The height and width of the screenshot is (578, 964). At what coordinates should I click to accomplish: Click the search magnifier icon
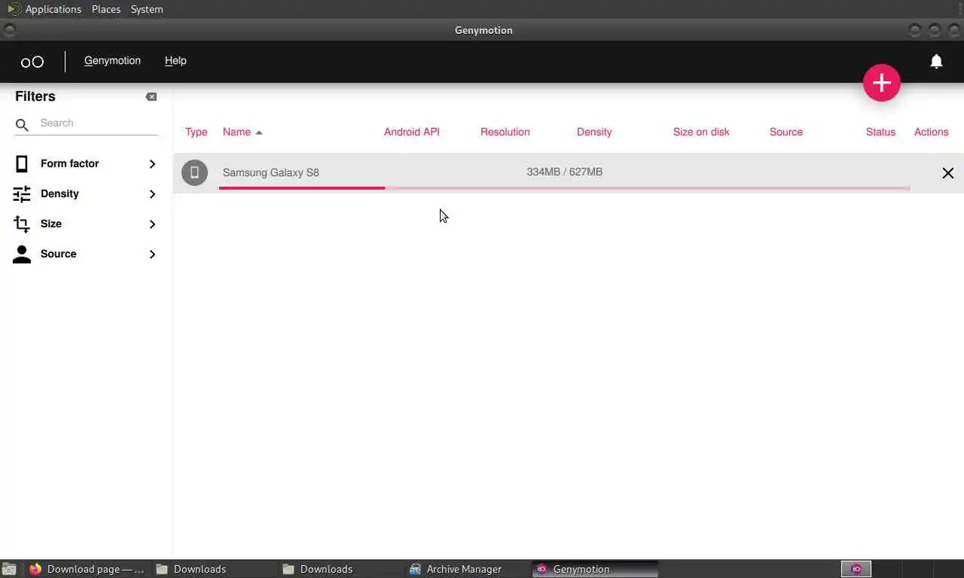(22, 125)
